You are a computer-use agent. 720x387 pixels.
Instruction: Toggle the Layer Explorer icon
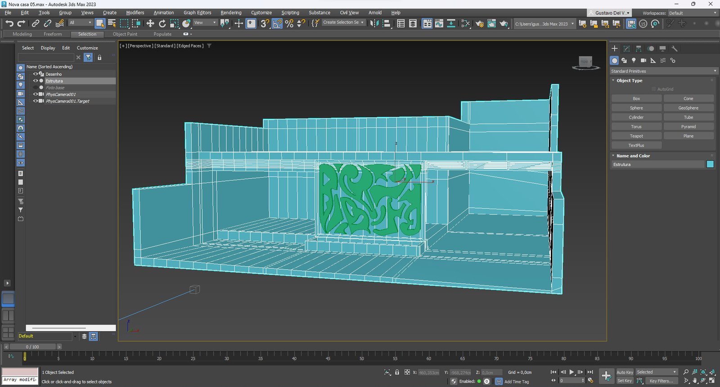(413, 23)
